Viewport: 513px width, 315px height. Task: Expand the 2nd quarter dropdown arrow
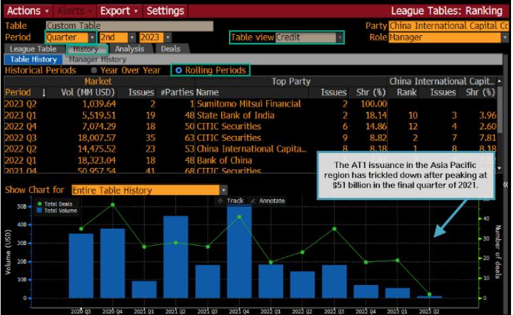click(132, 38)
